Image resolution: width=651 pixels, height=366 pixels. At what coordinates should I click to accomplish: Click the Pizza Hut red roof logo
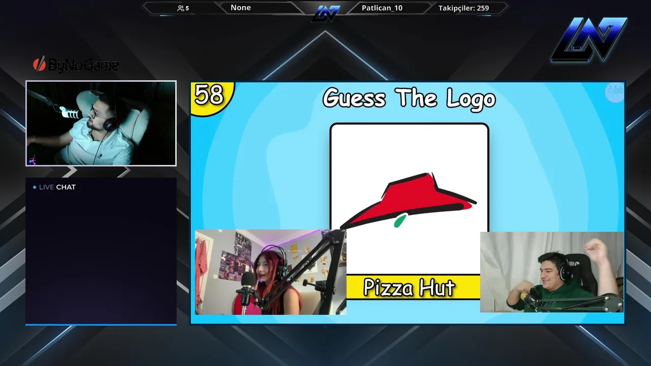pos(408,200)
